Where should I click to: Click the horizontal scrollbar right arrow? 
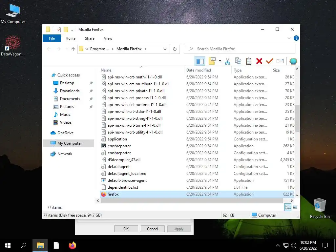(x=291, y=200)
